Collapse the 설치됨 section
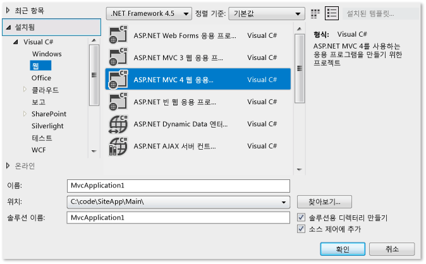The height and width of the screenshot is (264, 426). point(8,27)
